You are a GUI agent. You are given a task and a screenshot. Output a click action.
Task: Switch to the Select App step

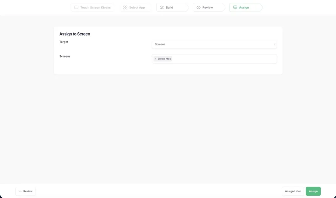(137, 8)
